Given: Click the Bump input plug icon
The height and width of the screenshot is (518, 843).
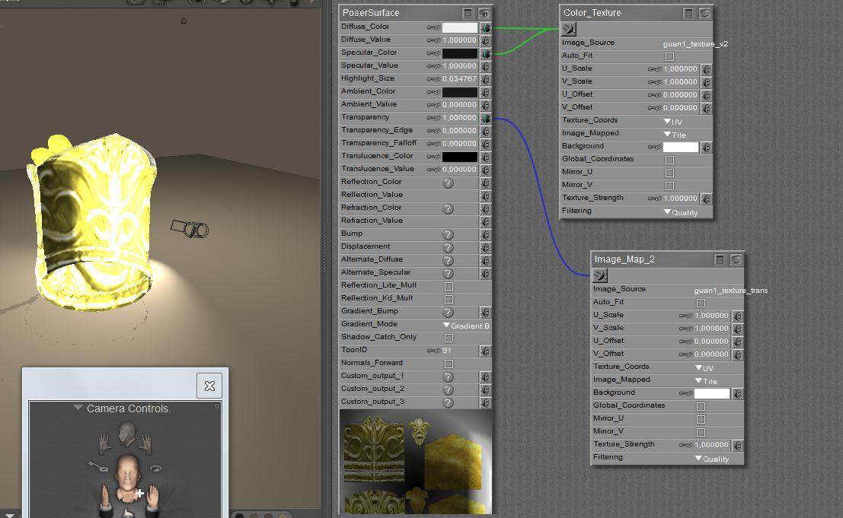Looking at the screenshot, I should [x=485, y=234].
